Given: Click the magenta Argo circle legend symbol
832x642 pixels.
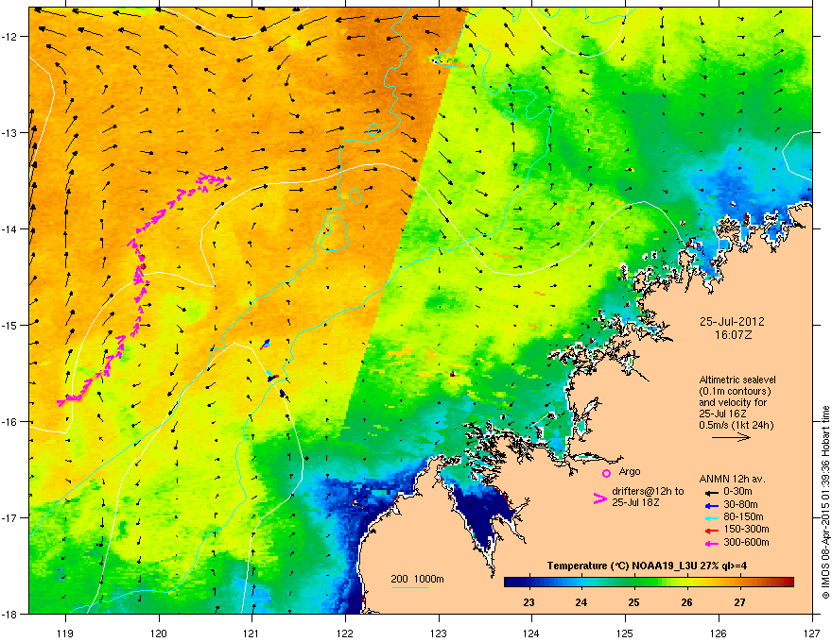Looking at the screenshot, I should pyautogui.click(x=606, y=473).
